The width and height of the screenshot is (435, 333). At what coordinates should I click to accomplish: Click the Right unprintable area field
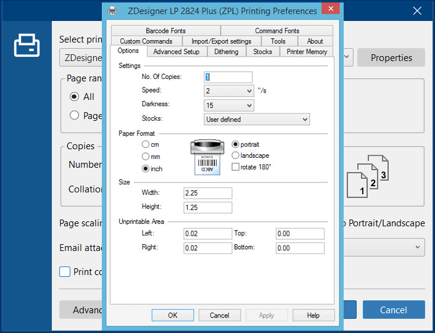tap(208, 248)
